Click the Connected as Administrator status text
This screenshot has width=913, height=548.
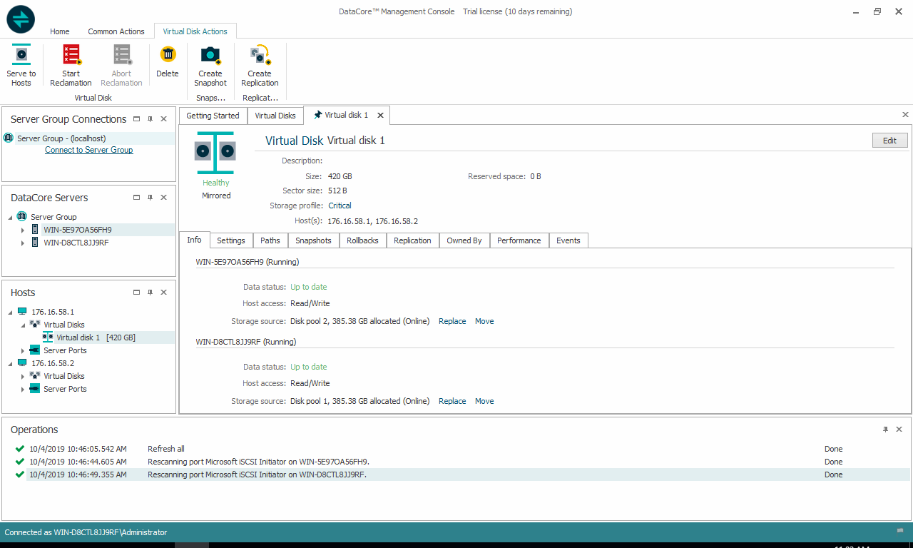click(86, 532)
